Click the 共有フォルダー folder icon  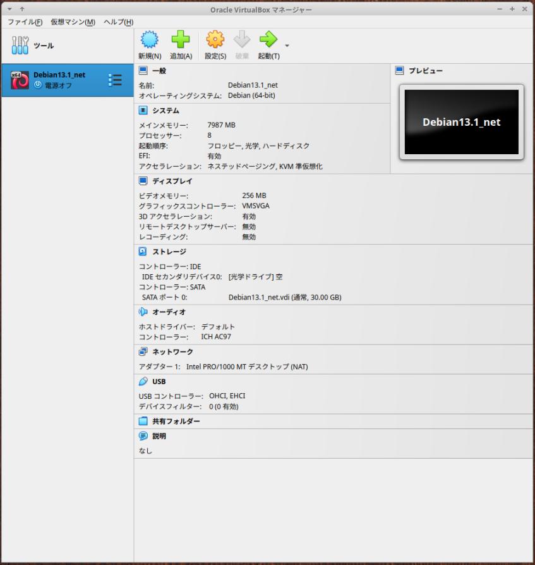click(x=143, y=421)
